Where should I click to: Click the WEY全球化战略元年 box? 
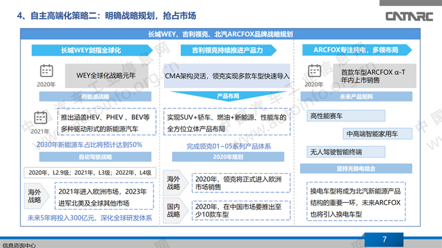click(107, 76)
